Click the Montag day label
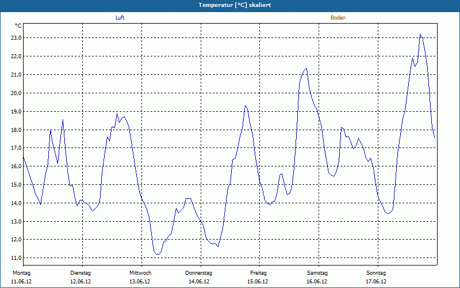The height and width of the screenshot is (288, 460). 21,273
